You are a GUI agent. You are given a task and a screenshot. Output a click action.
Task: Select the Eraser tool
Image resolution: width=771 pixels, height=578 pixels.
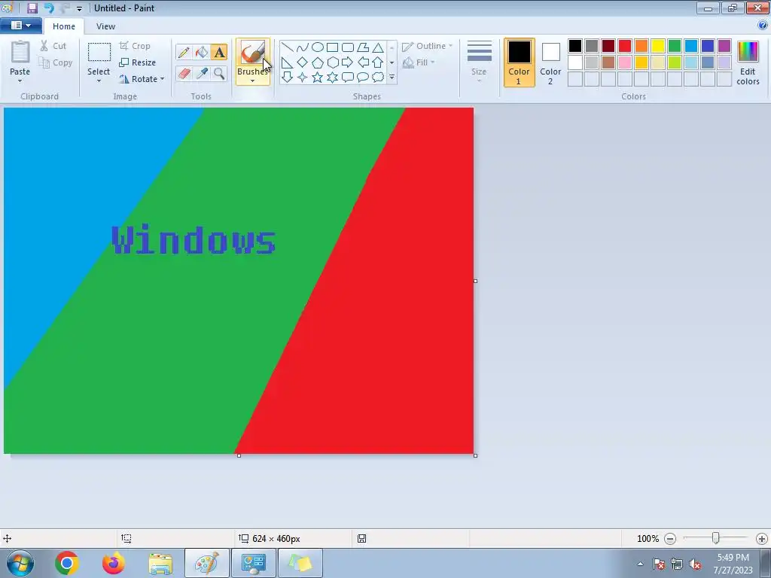point(184,73)
